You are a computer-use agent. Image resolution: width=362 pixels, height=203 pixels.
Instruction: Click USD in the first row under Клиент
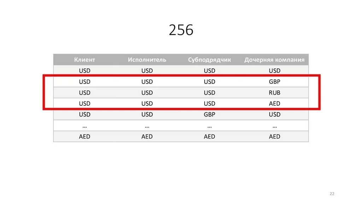point(84,70)
